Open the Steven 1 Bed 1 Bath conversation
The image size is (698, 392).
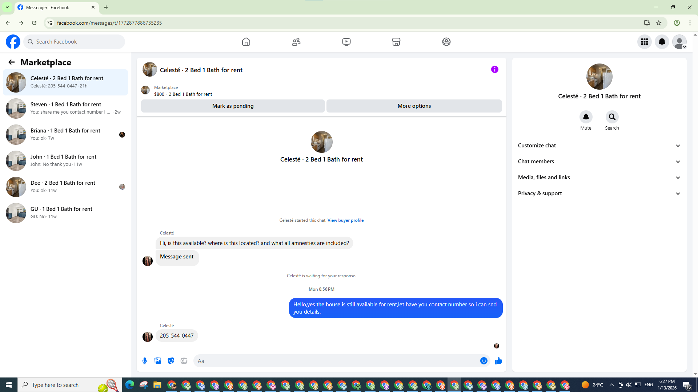pyautogui.click(x=65, y=108)
